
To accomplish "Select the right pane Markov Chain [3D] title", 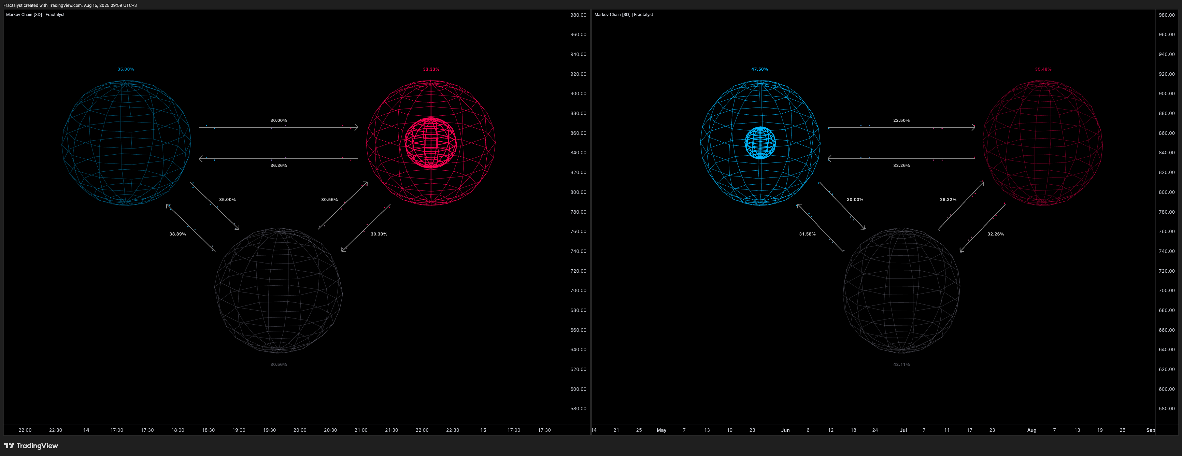I will point(624,15).
